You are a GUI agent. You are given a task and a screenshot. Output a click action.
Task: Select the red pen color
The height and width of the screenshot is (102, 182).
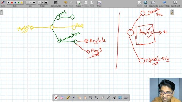tap(12, 3)
